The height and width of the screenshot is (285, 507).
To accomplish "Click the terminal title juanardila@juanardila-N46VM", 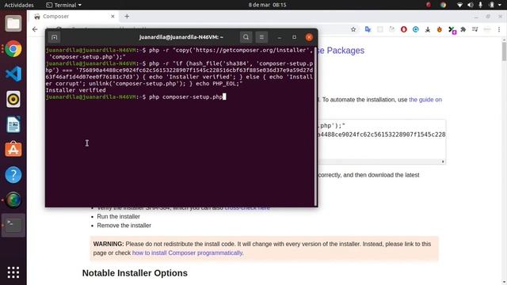I will click(181, 37).
